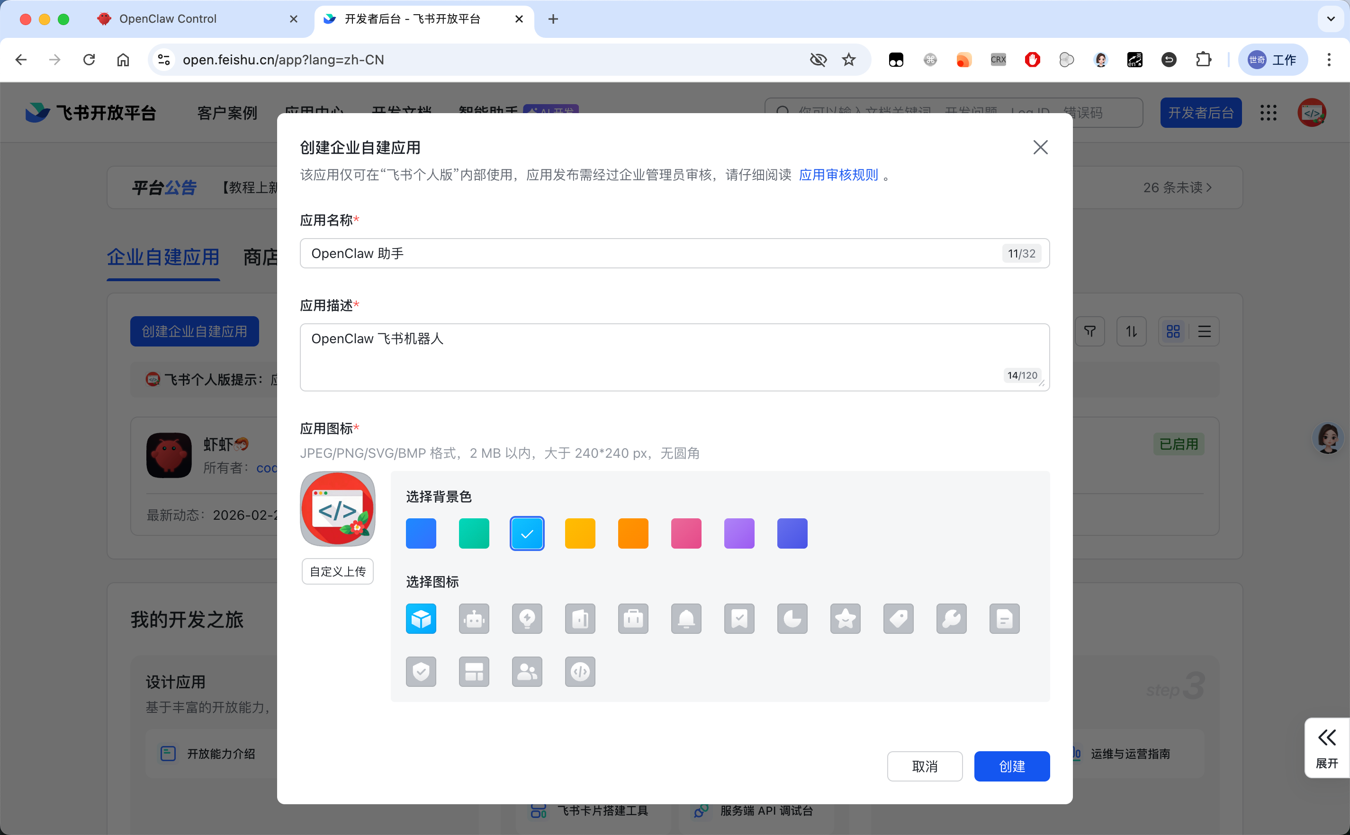Choose the crescent moon icon
The width and height of the screenshot is (1350, 835).
coord(792,619)
